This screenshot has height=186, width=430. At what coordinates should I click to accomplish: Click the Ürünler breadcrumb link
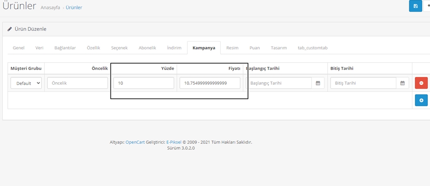(x=74, y=8)
